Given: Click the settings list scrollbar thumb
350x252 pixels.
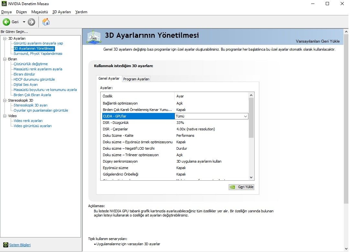Looking at the screenshot, I should 251,118.
